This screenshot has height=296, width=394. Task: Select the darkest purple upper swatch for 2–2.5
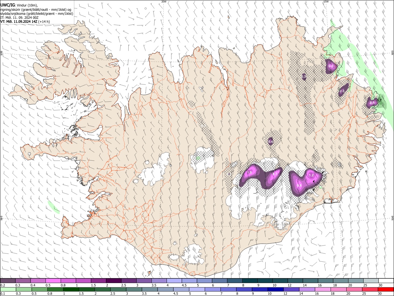(114, 281)
